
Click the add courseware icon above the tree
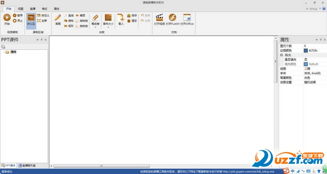(x=3, y=47)
